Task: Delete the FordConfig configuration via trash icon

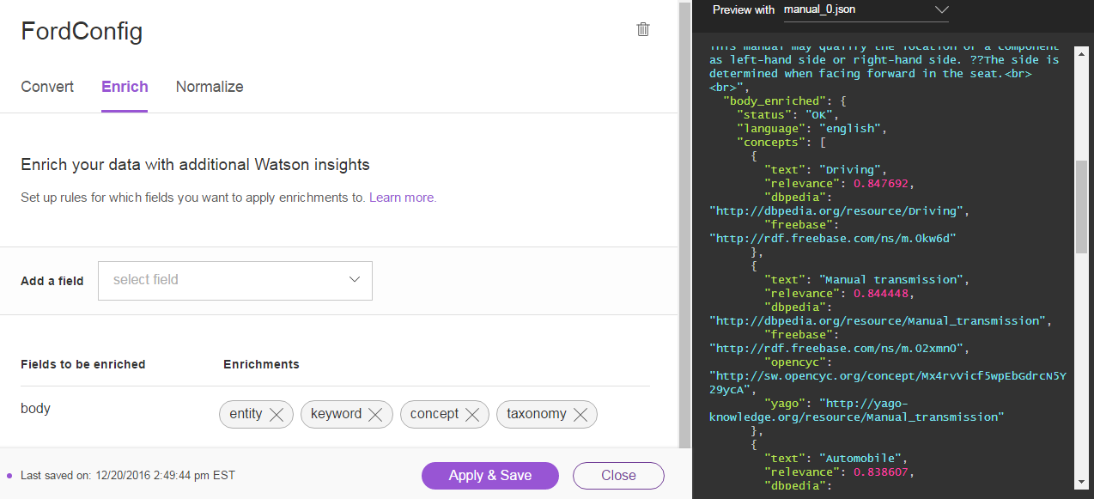Action: tap(643, 29)
